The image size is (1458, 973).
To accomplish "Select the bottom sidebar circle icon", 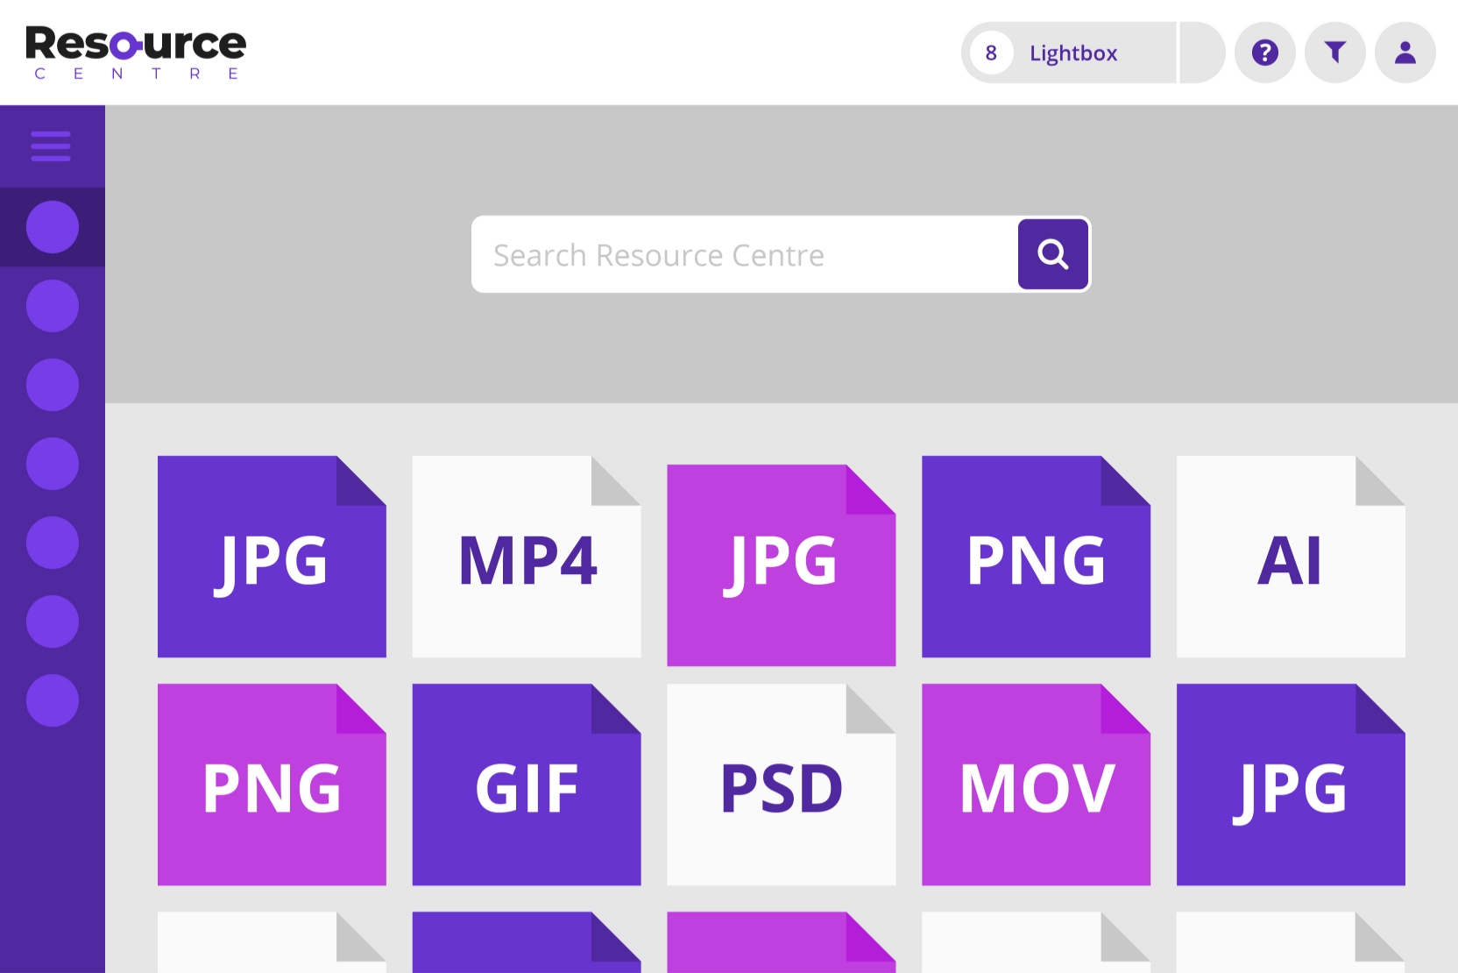I will click(53, 700).
